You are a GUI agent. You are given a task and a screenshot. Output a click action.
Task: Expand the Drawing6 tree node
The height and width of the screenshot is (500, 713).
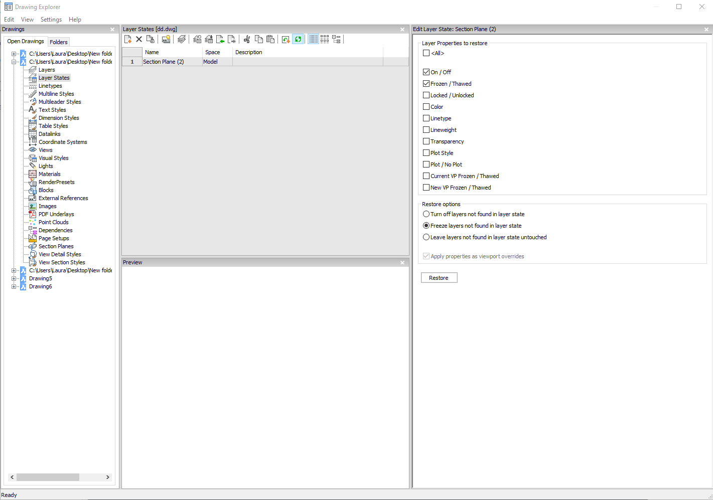tap(14, 286)
